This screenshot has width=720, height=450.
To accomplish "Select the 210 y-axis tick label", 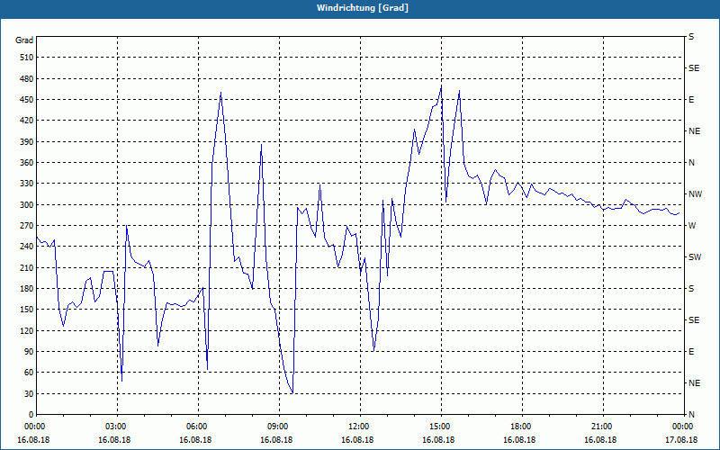I will pyautogui.click(x=28, y=267).
